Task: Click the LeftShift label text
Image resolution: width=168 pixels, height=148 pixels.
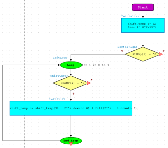Action: pyautogui.click(x=57, y=99)
